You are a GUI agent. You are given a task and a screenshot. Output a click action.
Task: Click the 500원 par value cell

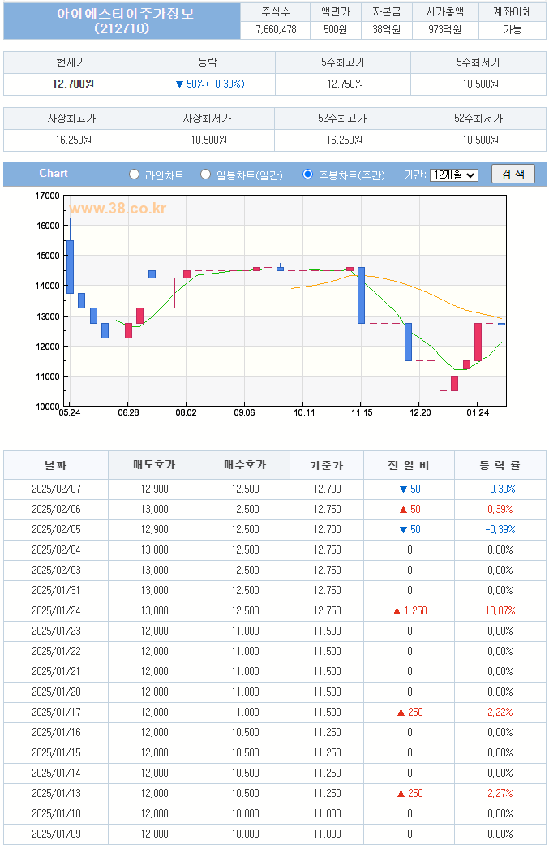[x=336, y=30]
